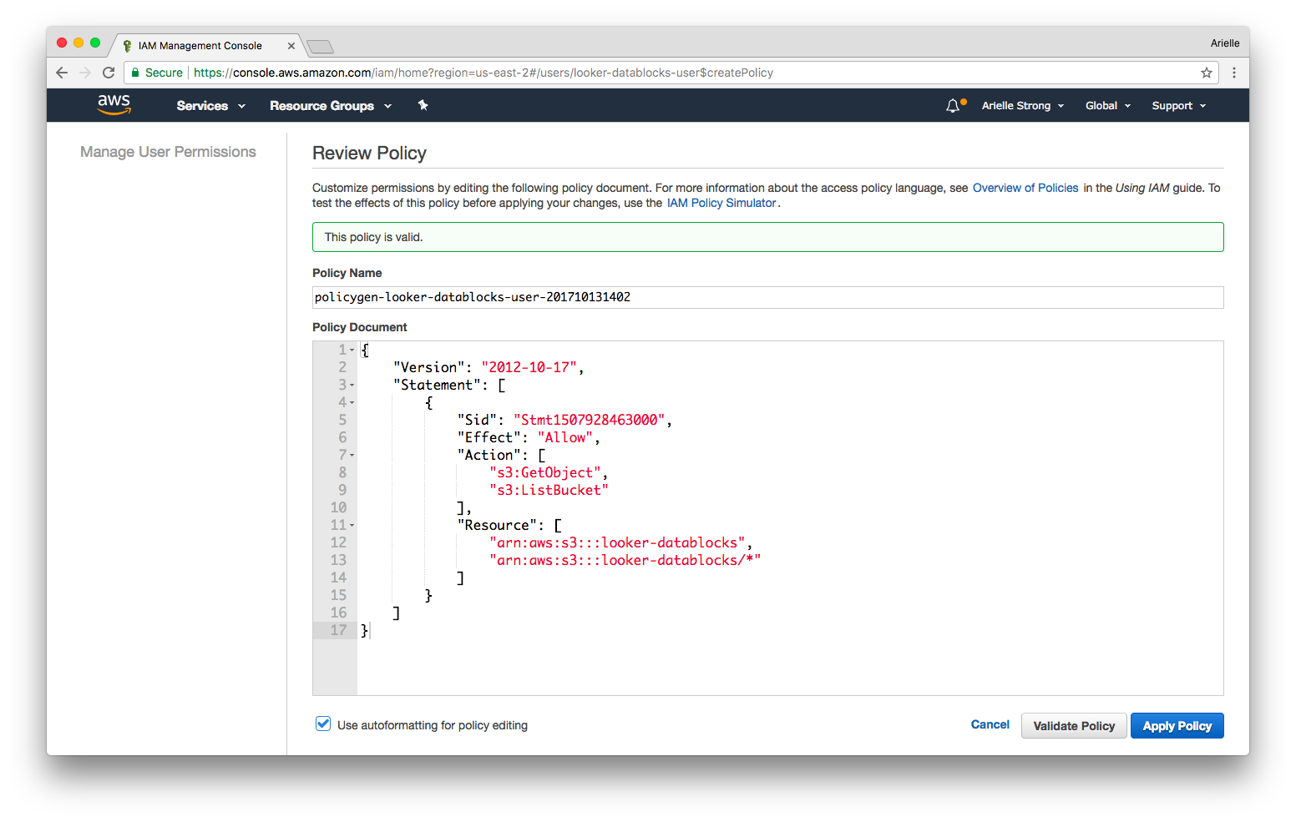Click into the Policy Name field
This screenshot has width=1296, height=822.
[767, 297]
